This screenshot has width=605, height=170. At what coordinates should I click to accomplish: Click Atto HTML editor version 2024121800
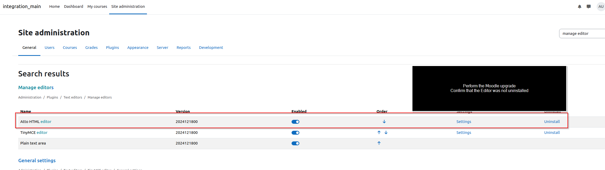(187, 122)
